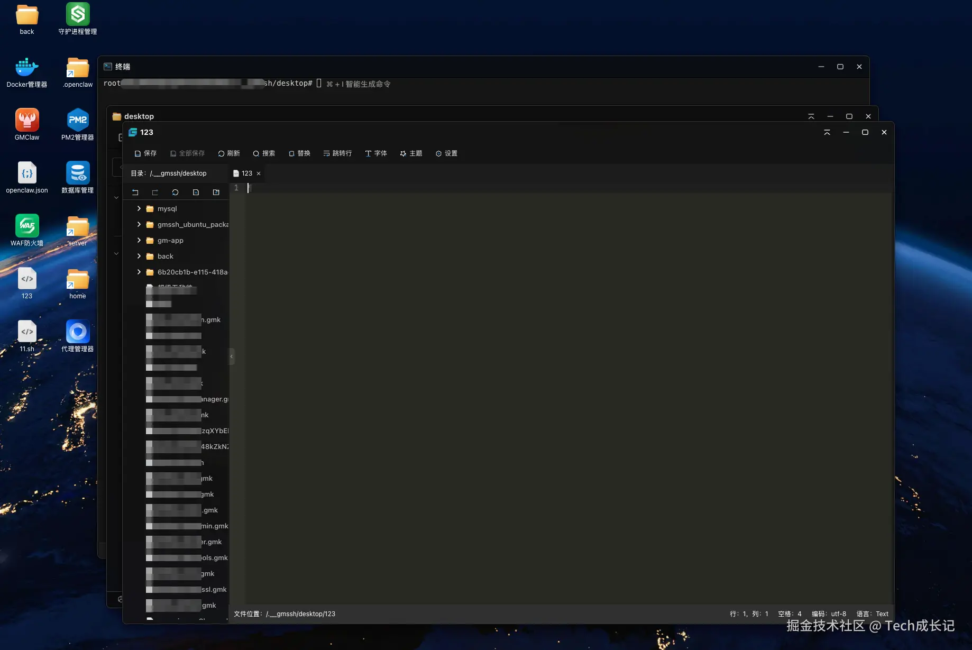Change the language mode via 语言: Text
The height and width of the screenshot is (650, 972).
872,614
